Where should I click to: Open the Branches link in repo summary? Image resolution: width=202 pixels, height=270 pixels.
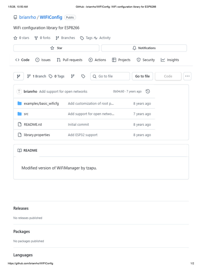(68, 38)
